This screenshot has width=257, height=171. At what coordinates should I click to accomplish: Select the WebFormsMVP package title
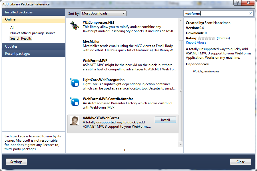tap(95, 61)
